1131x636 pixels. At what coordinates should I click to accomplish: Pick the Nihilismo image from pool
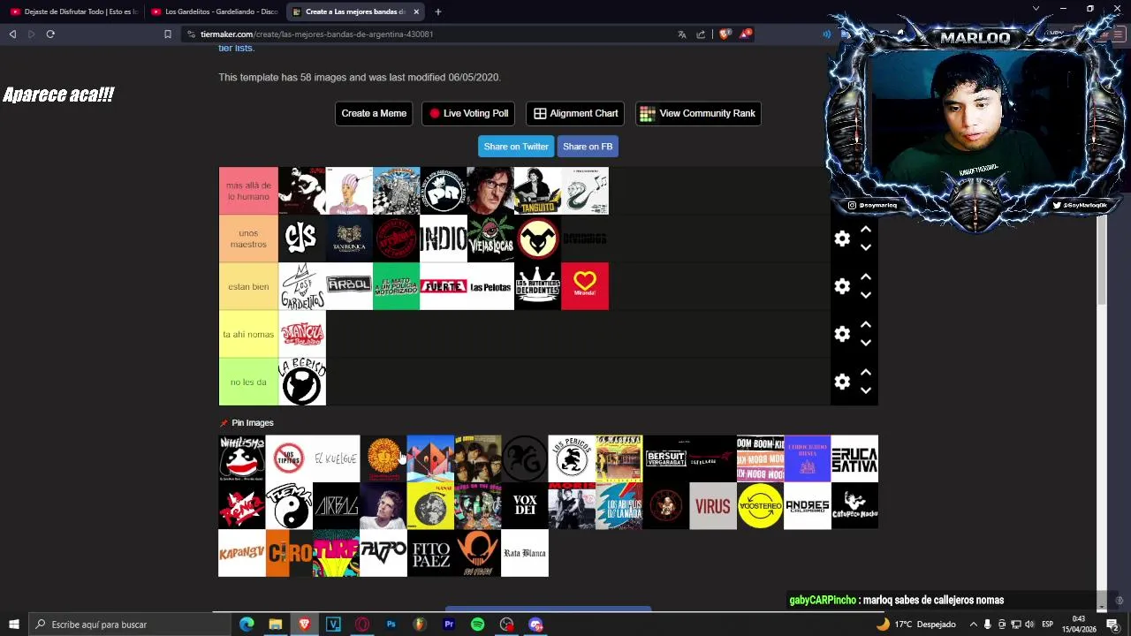tap(241, 458)
